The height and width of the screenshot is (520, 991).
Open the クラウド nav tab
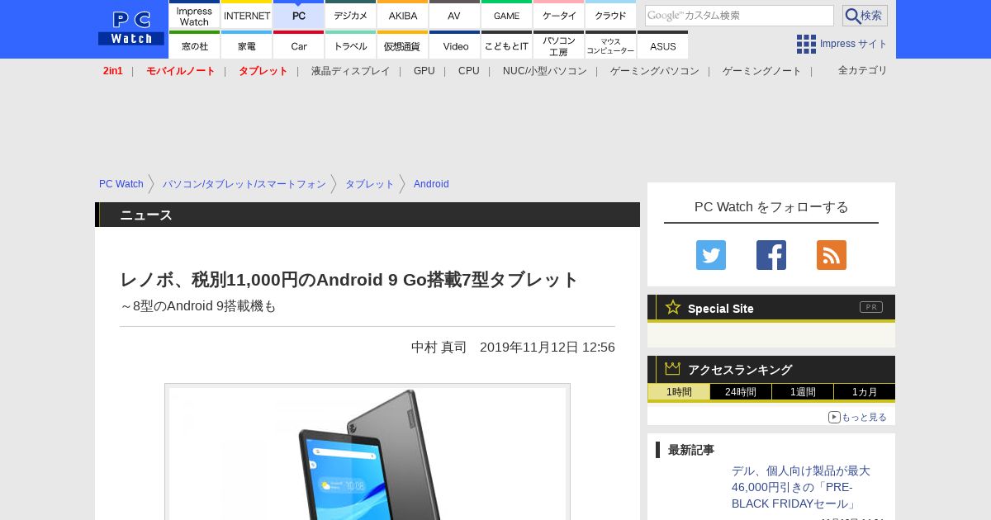tap(611, 14)
